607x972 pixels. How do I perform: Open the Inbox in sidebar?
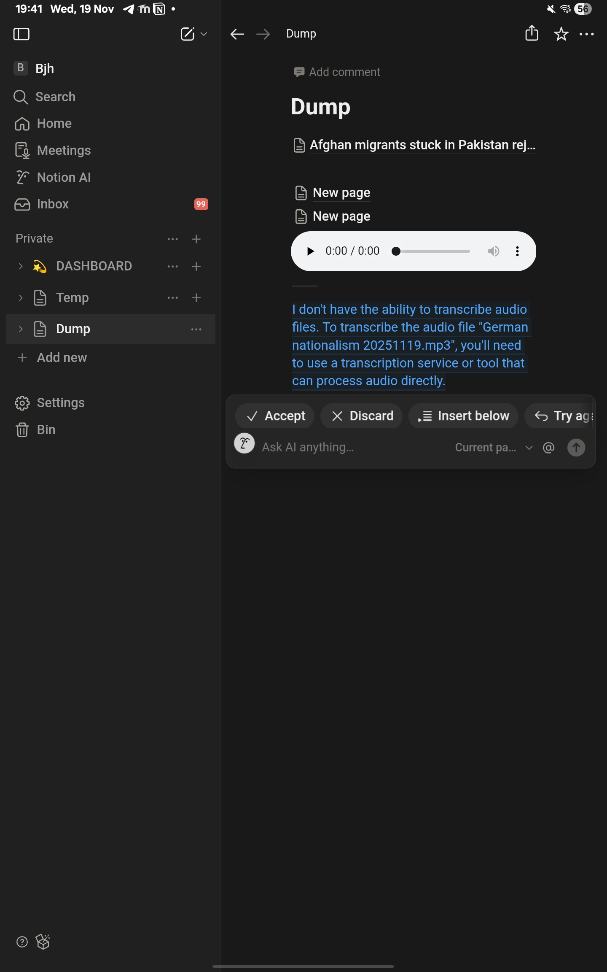point(53,204)
